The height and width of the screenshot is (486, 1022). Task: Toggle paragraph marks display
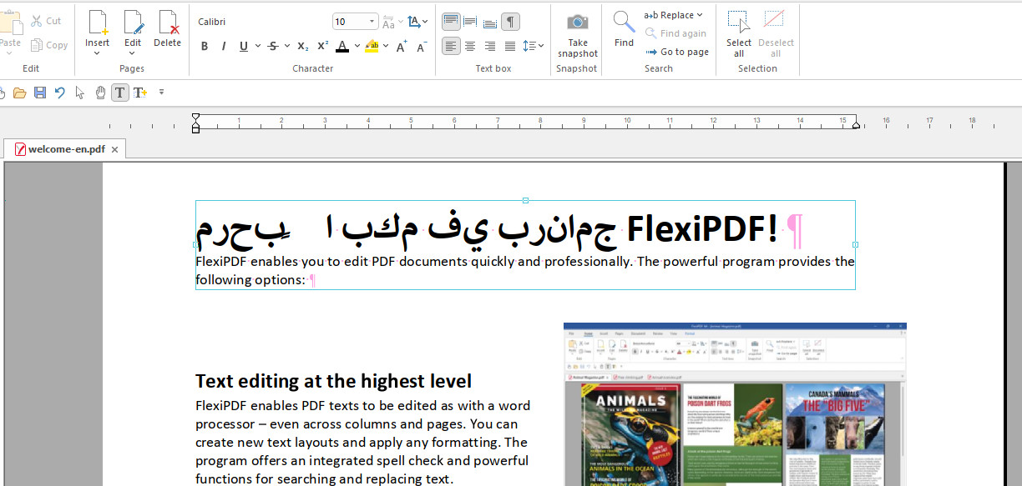click(x=510, y=22)
